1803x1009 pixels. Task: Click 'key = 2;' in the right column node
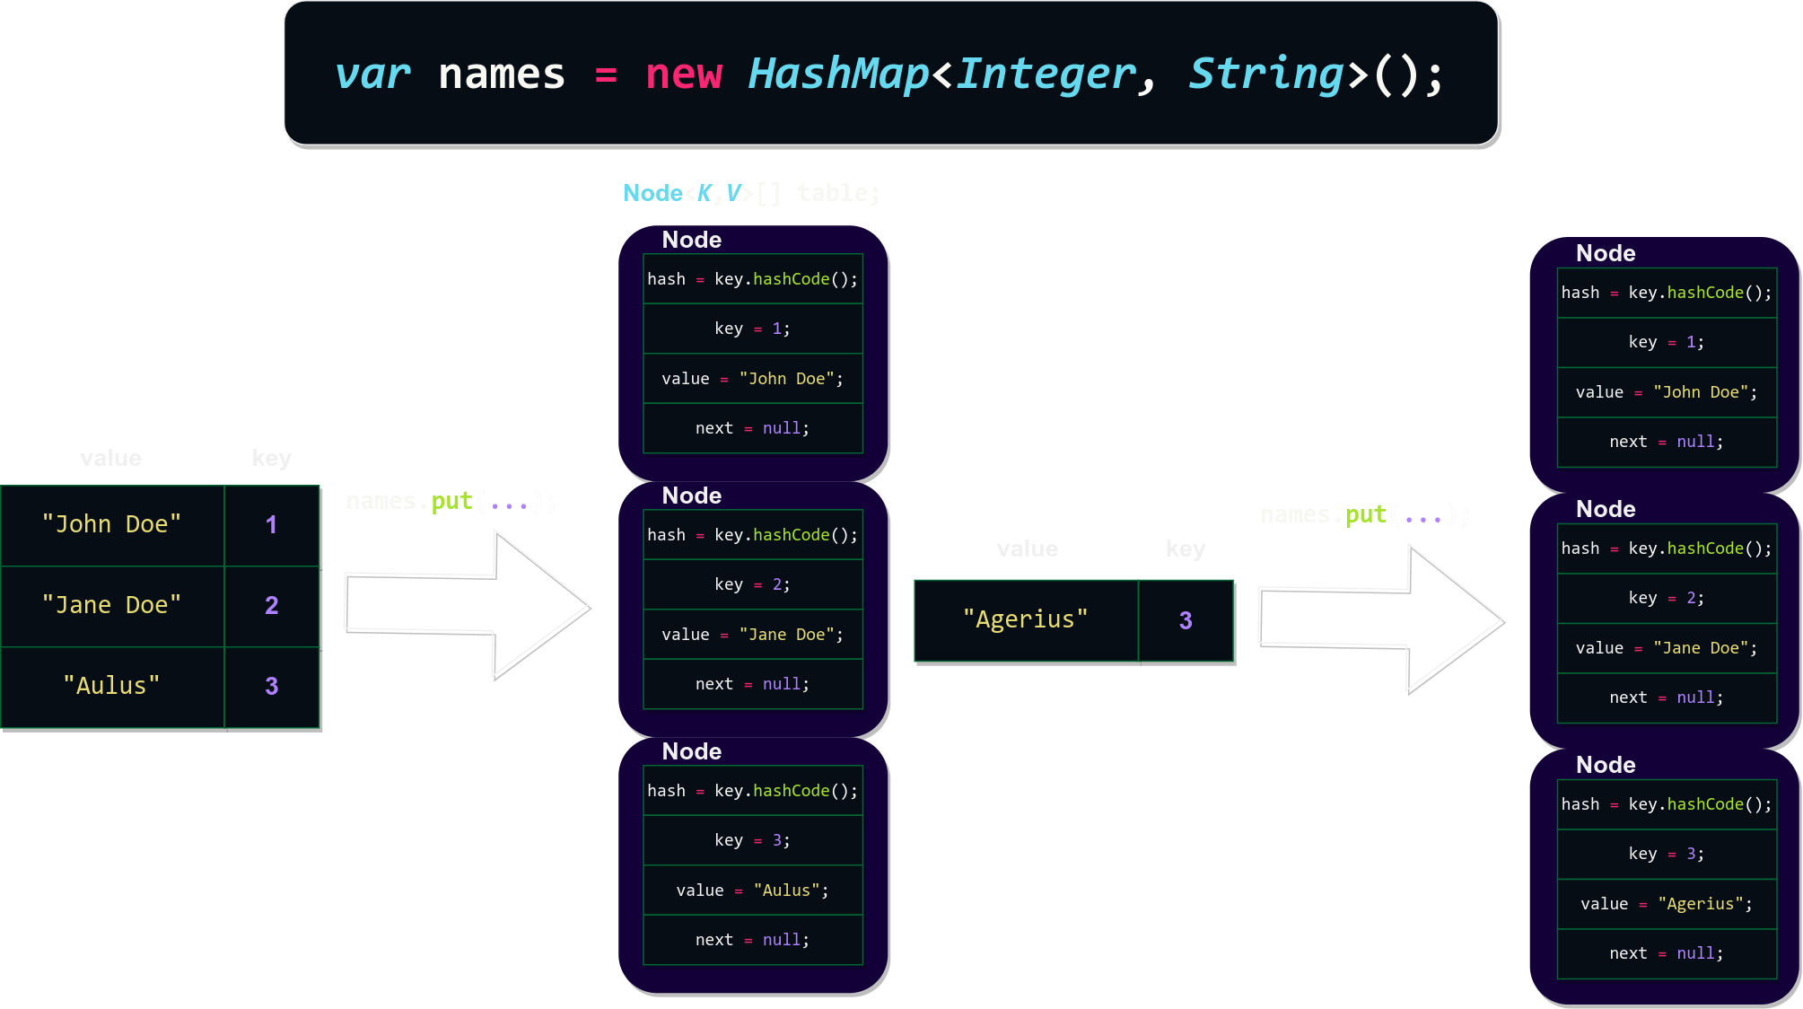click(x=1667, y=598)
